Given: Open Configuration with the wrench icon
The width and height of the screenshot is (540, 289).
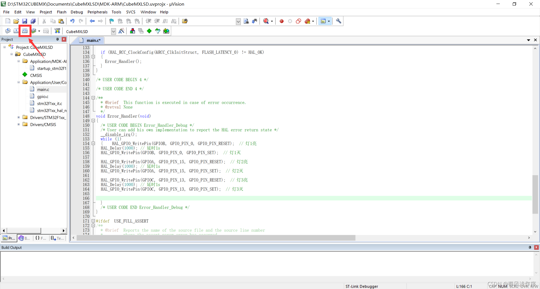Looking at the screenshot, I should [339, 21].
